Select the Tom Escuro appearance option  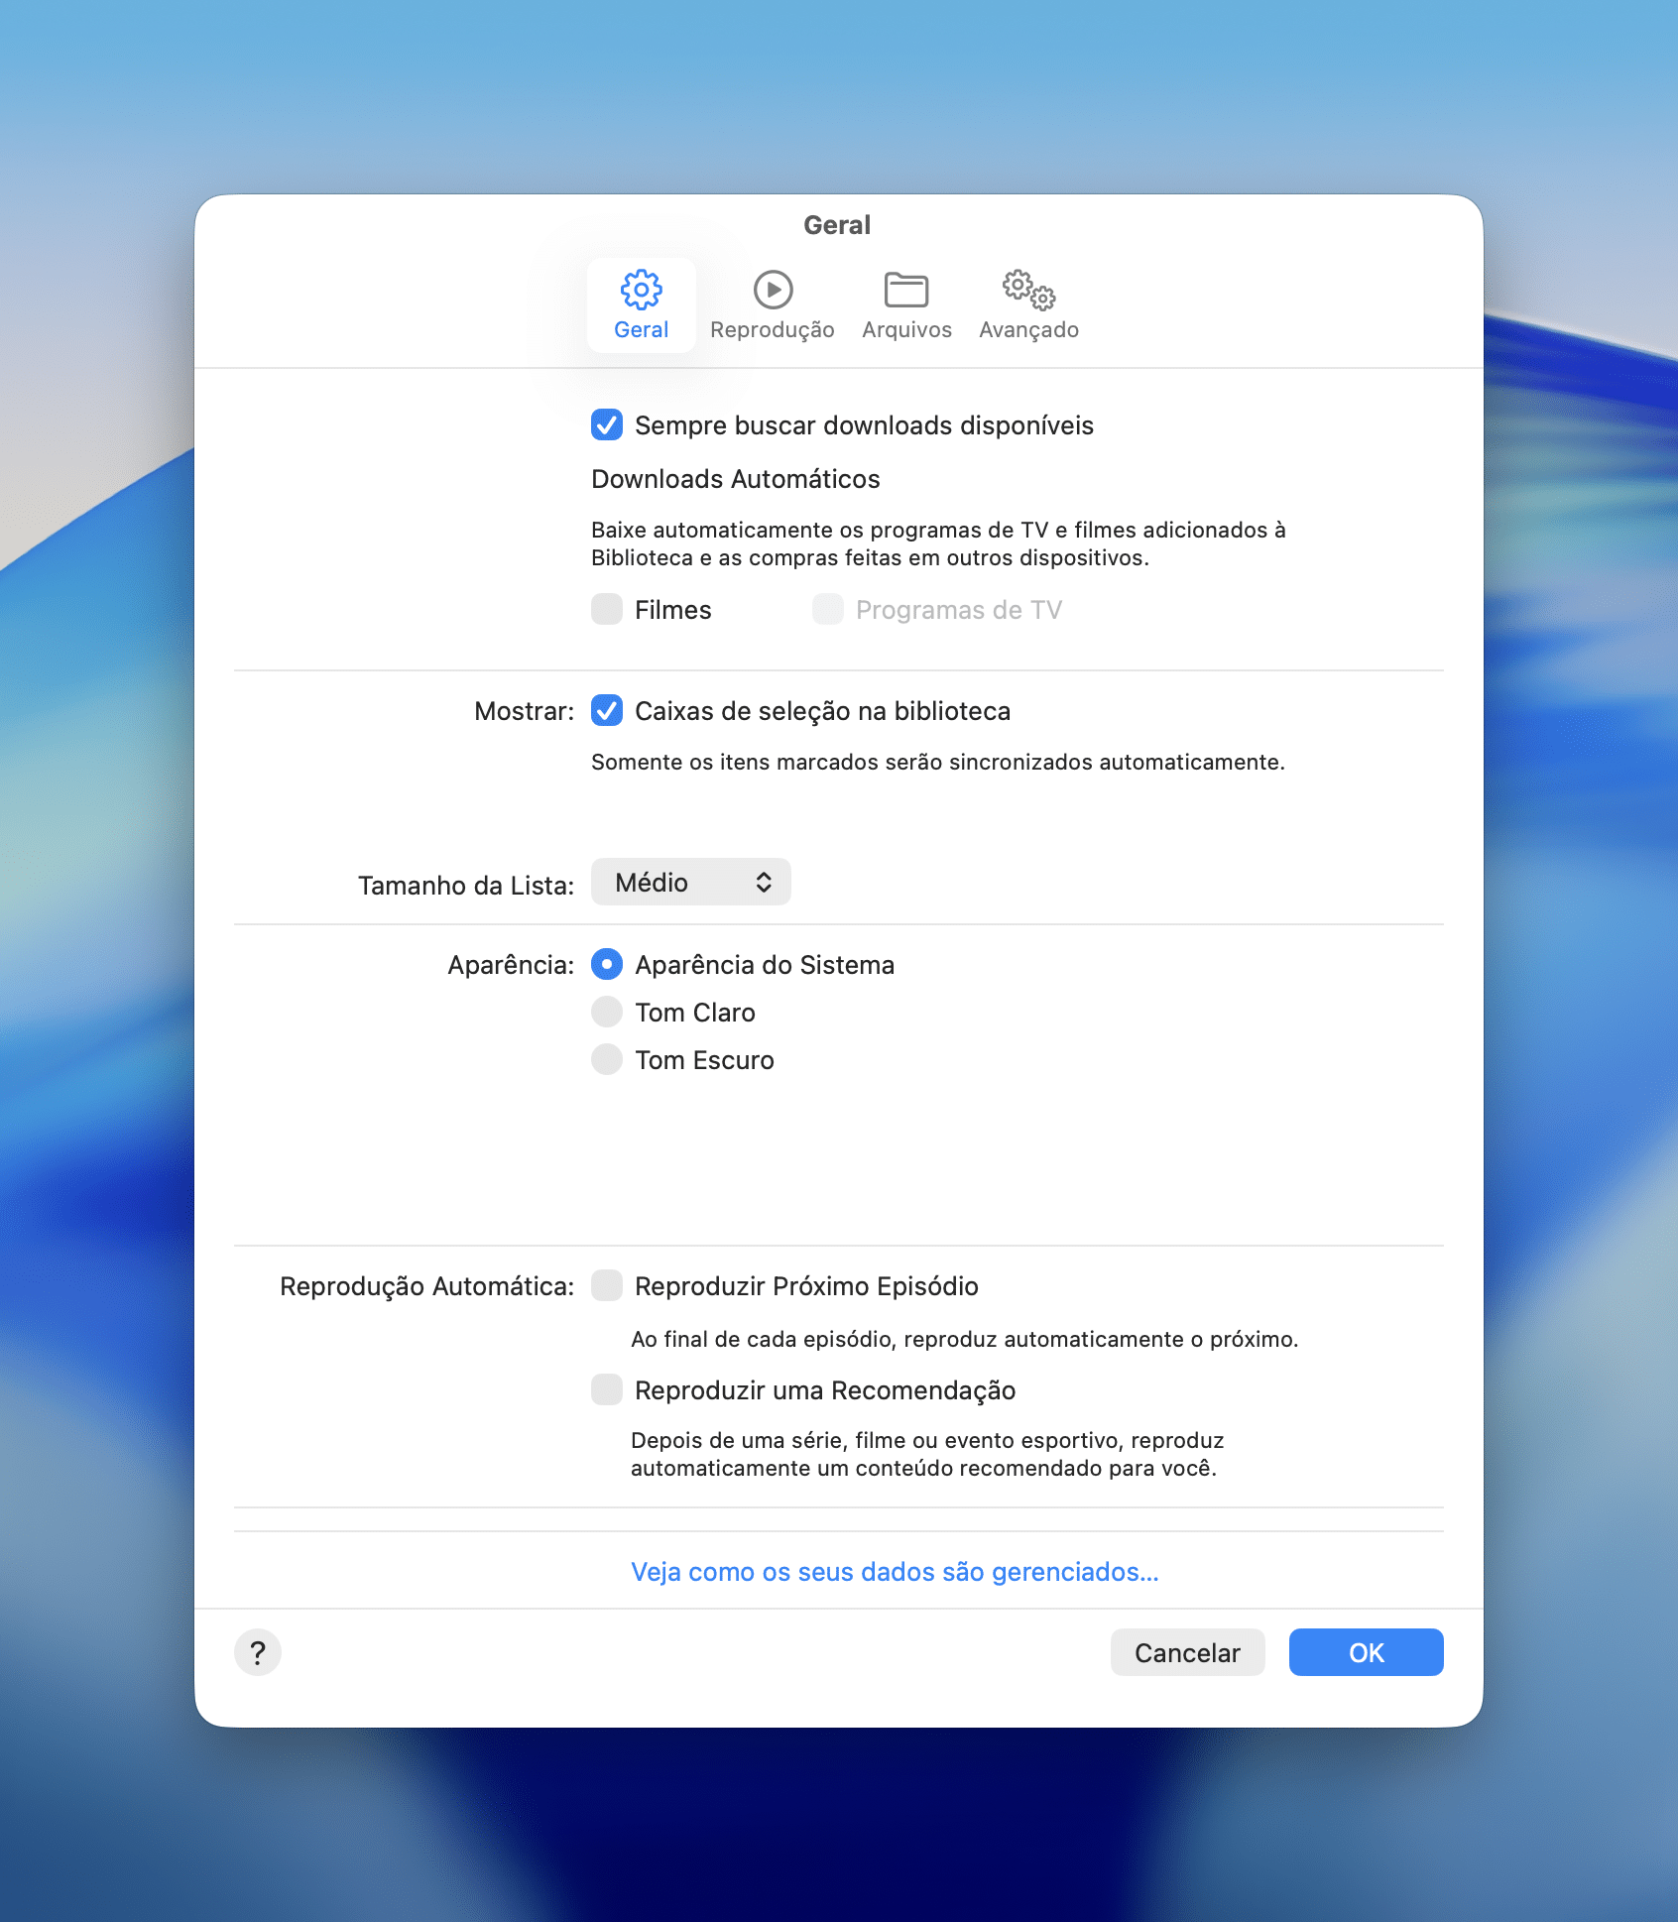tap(607, 1060)
